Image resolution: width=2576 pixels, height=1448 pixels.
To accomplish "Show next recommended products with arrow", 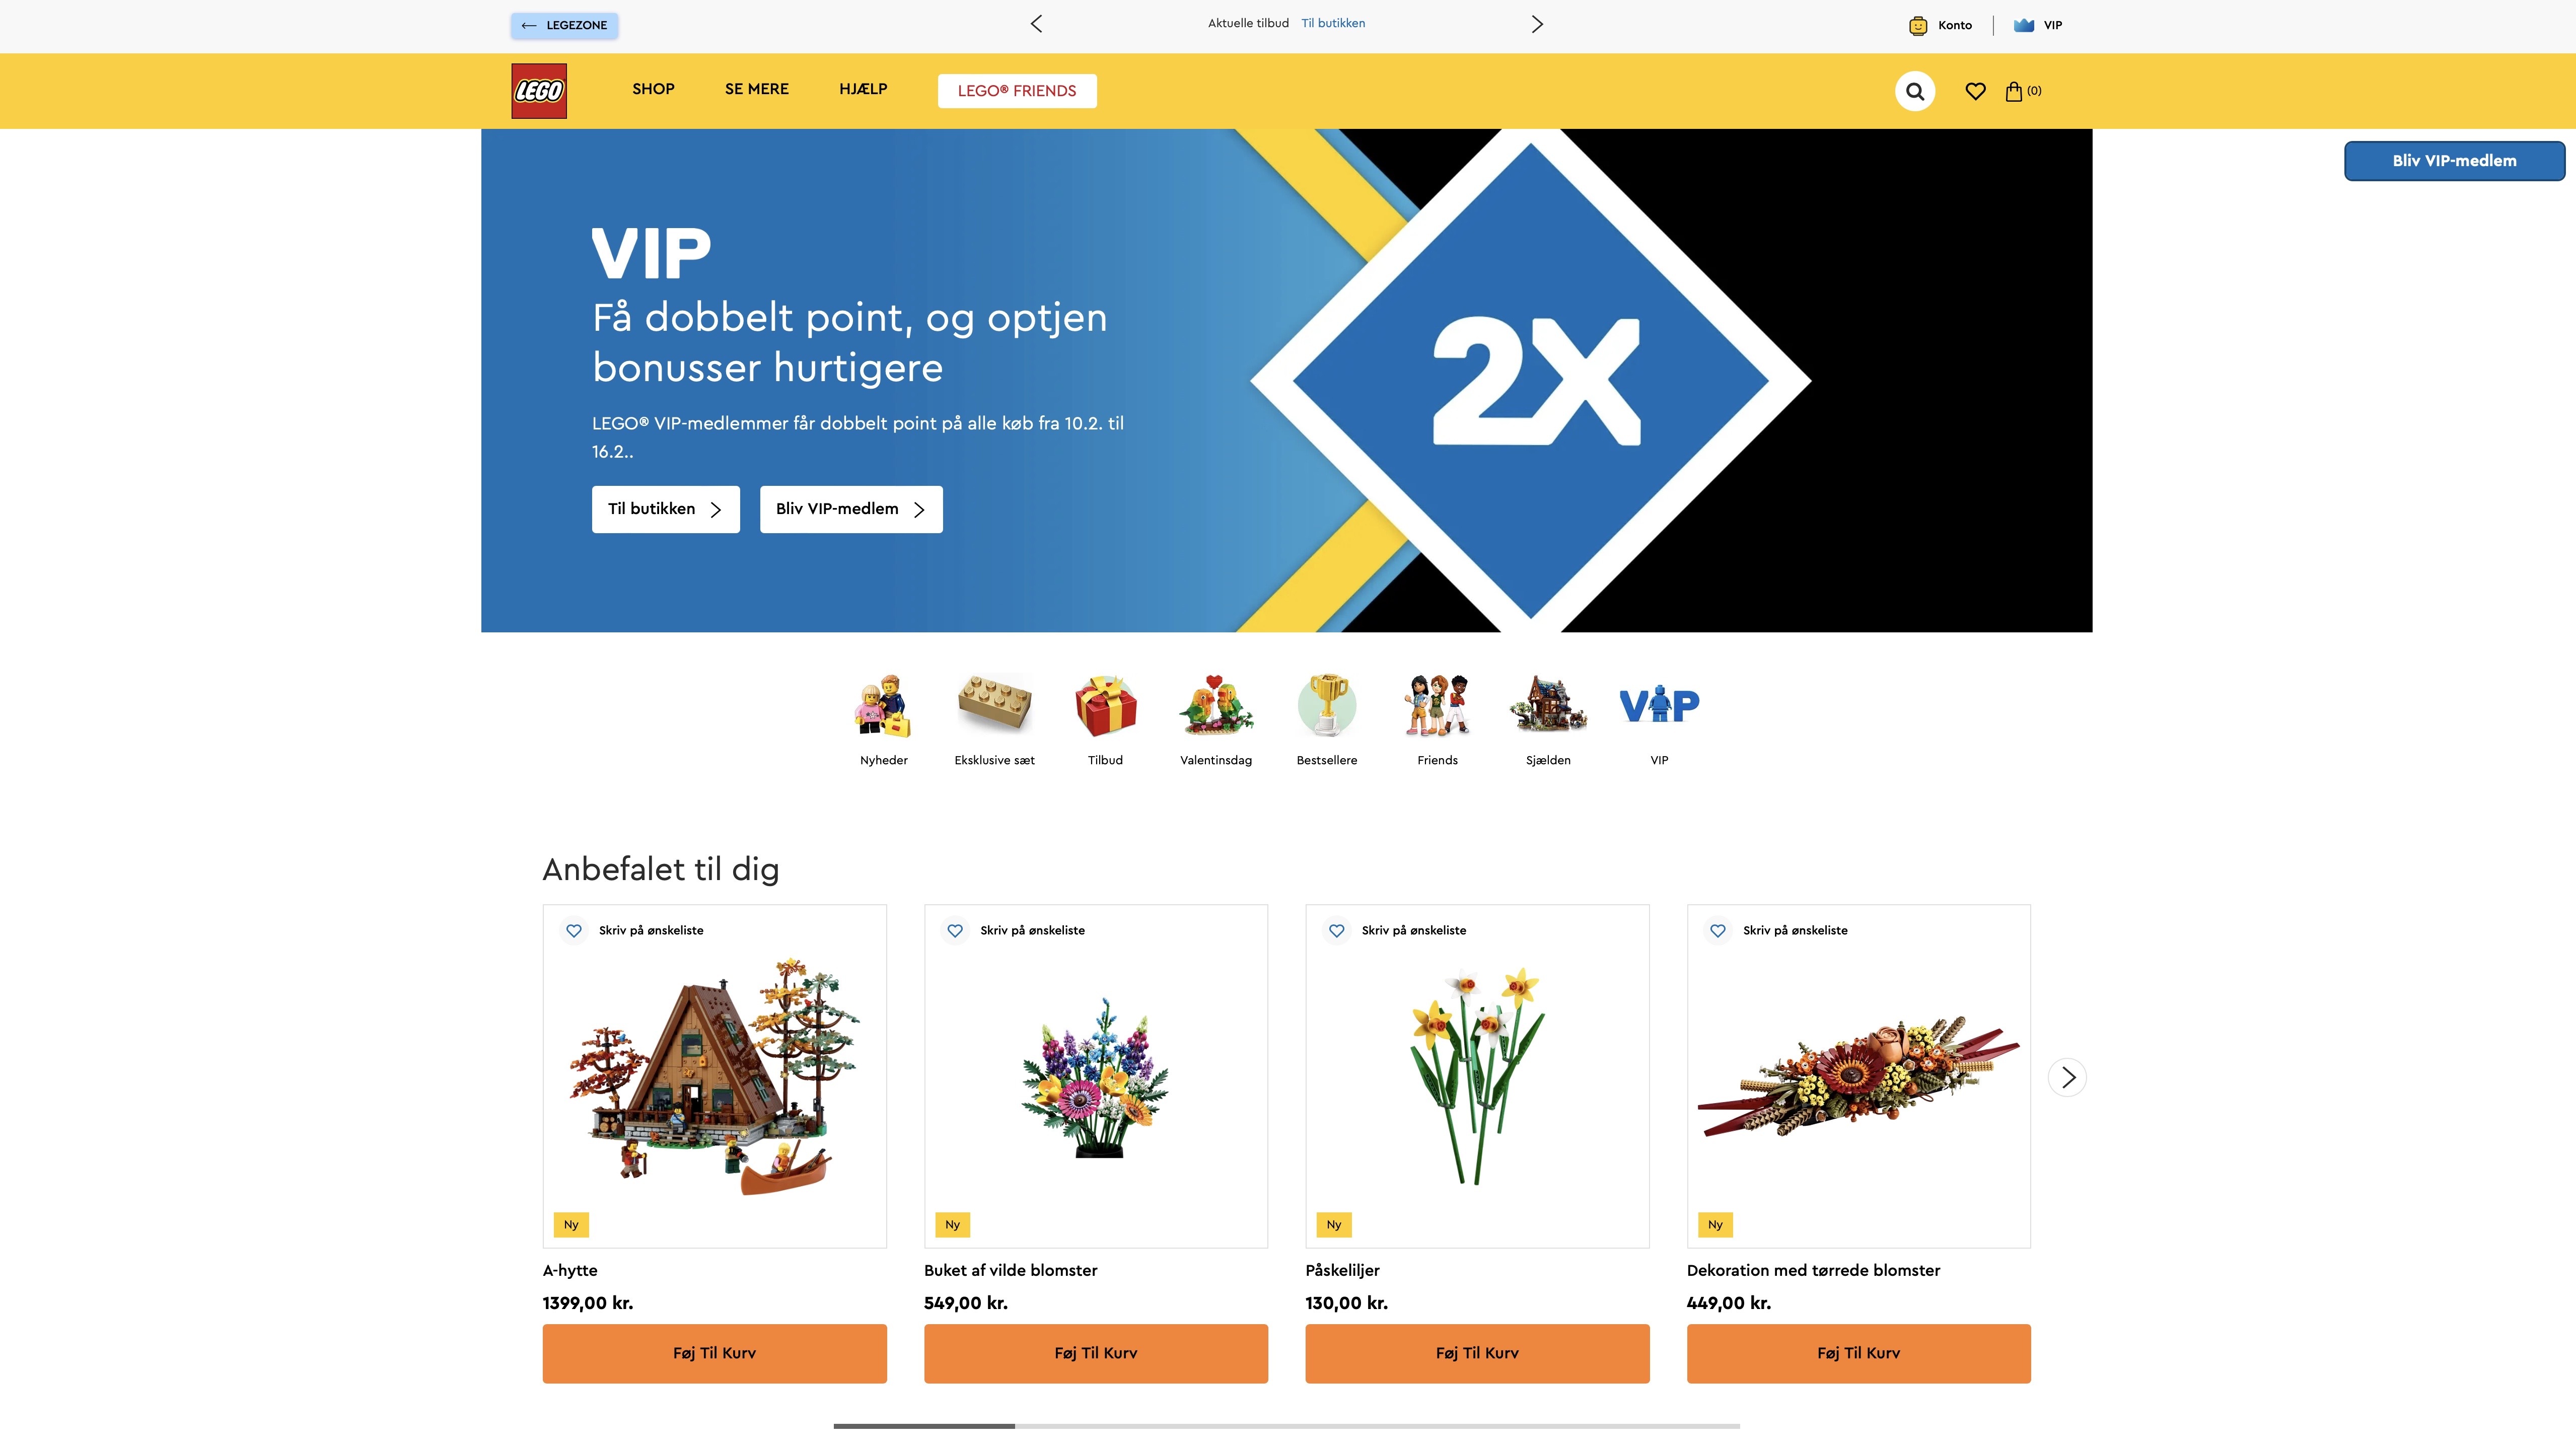I will (2067, 1077).
